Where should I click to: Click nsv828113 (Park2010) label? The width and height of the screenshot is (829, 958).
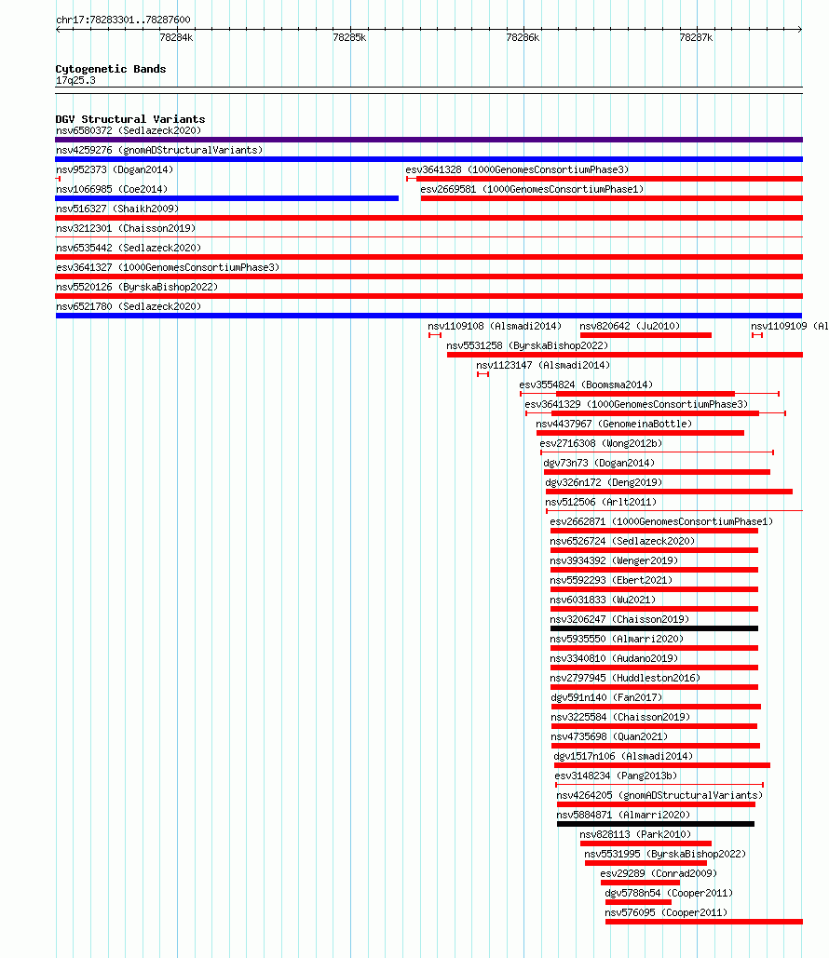click(635, 834)
